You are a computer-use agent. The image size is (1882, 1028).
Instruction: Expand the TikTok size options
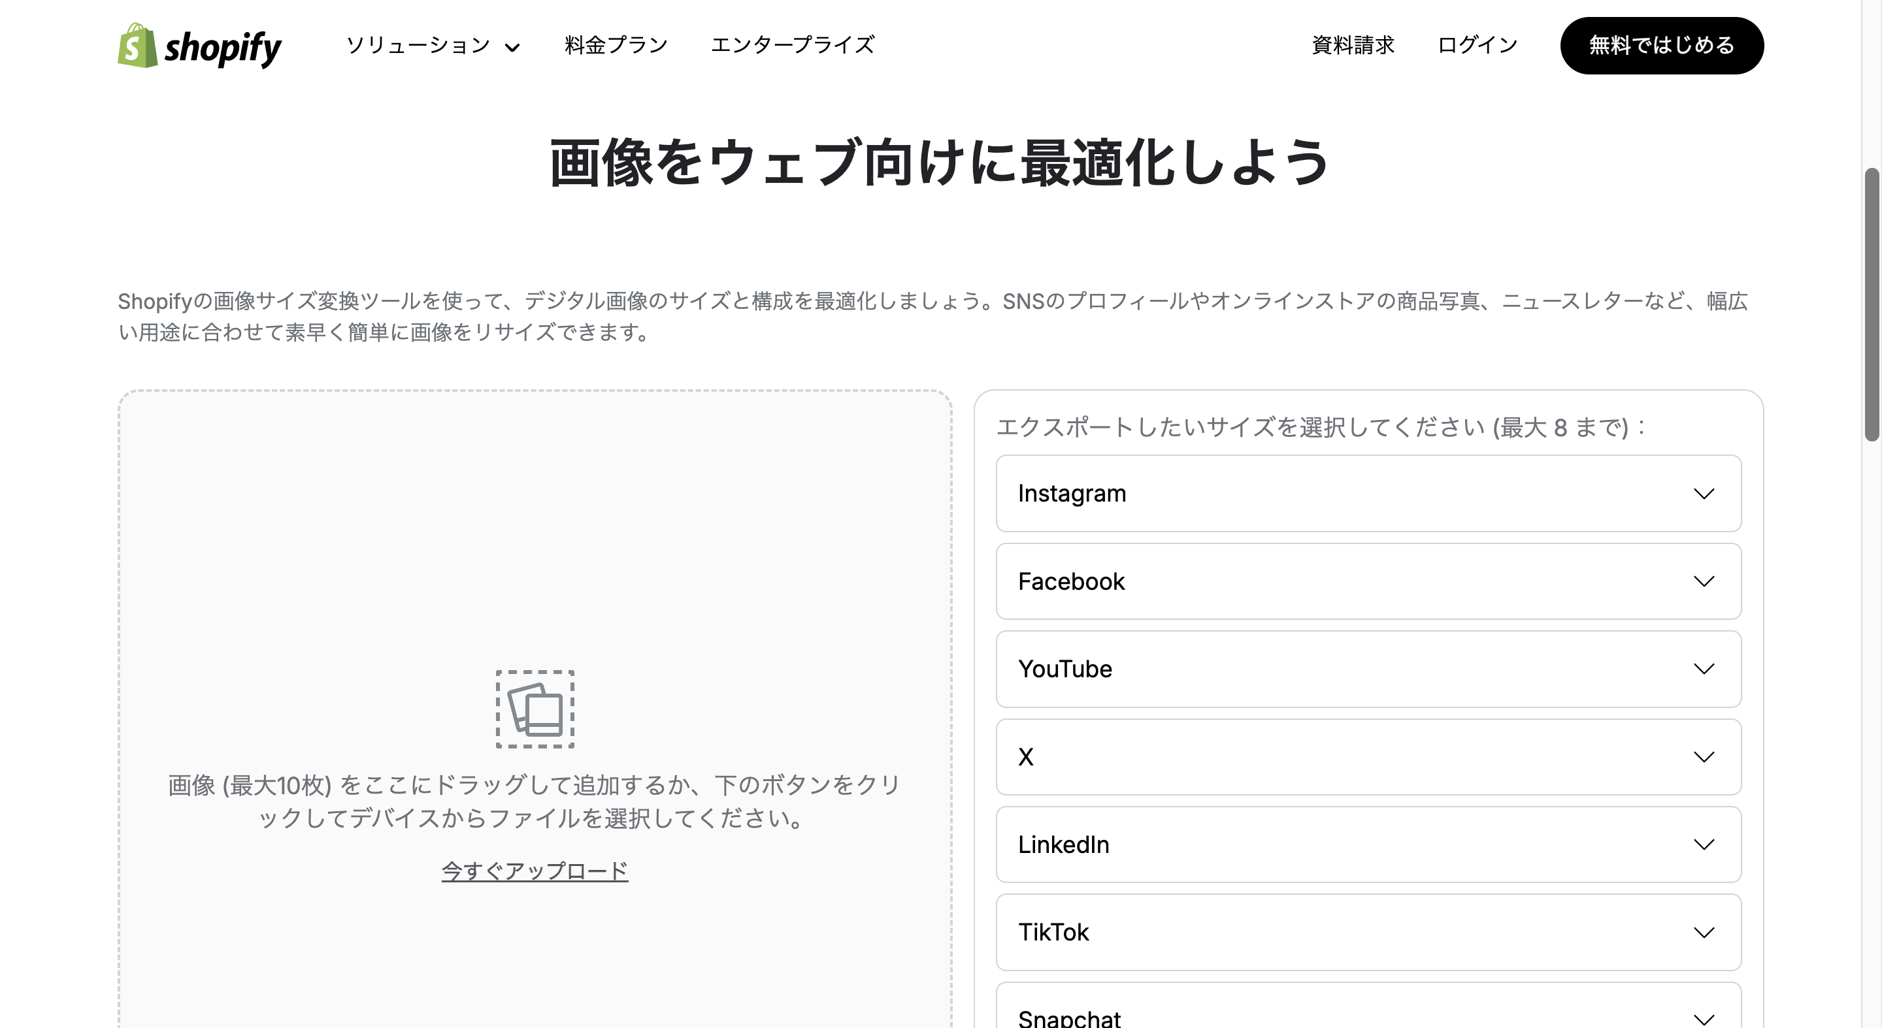click(1368, 933)
